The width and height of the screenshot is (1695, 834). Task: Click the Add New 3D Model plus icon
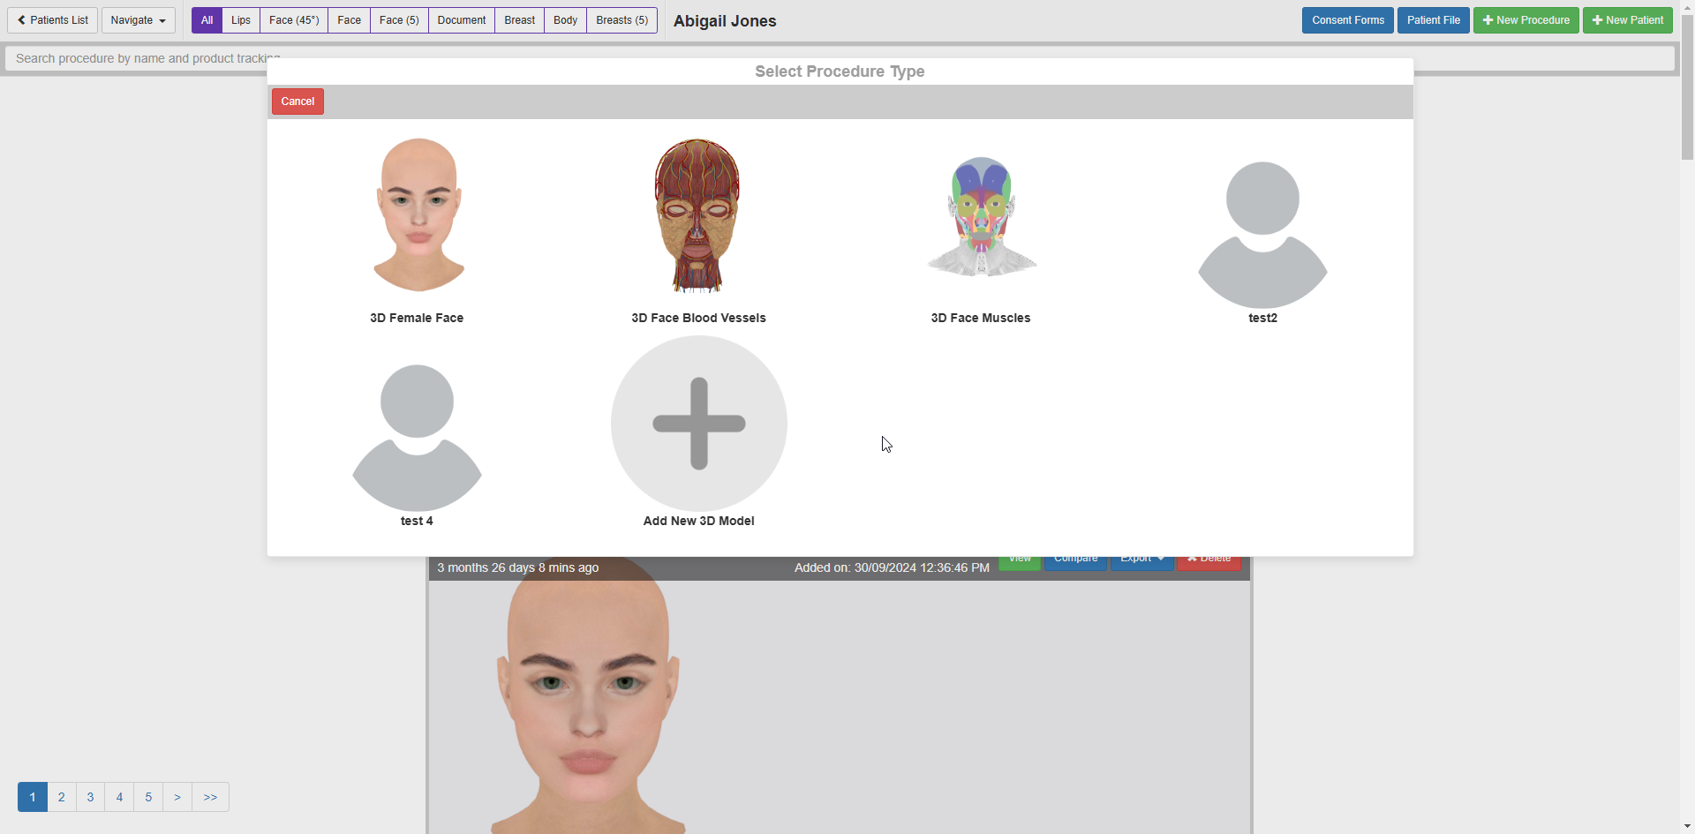698,424
